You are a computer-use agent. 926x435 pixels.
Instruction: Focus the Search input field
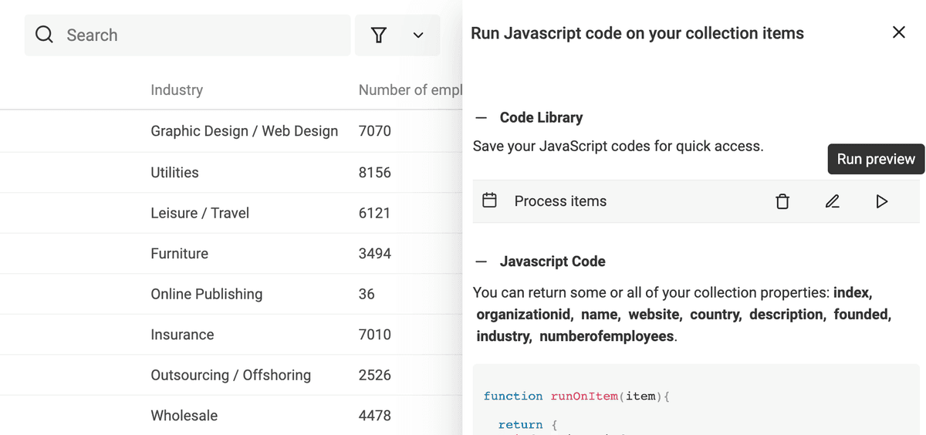click(x=188, y=35)
